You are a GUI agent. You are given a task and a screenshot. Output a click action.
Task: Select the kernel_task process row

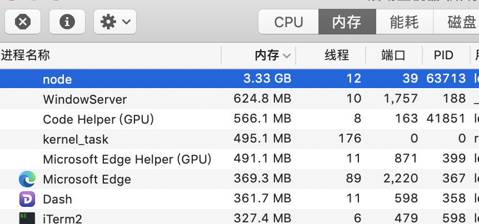tap(76, 139)
